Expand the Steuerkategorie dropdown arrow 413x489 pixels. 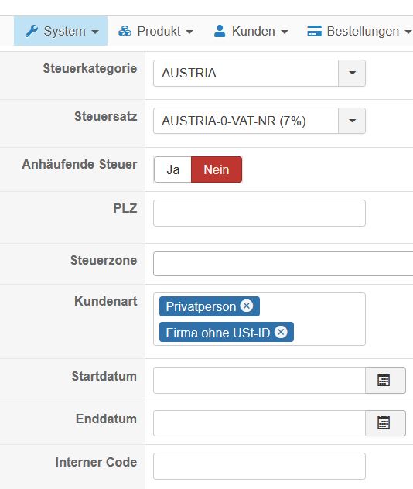pos(352,73)
